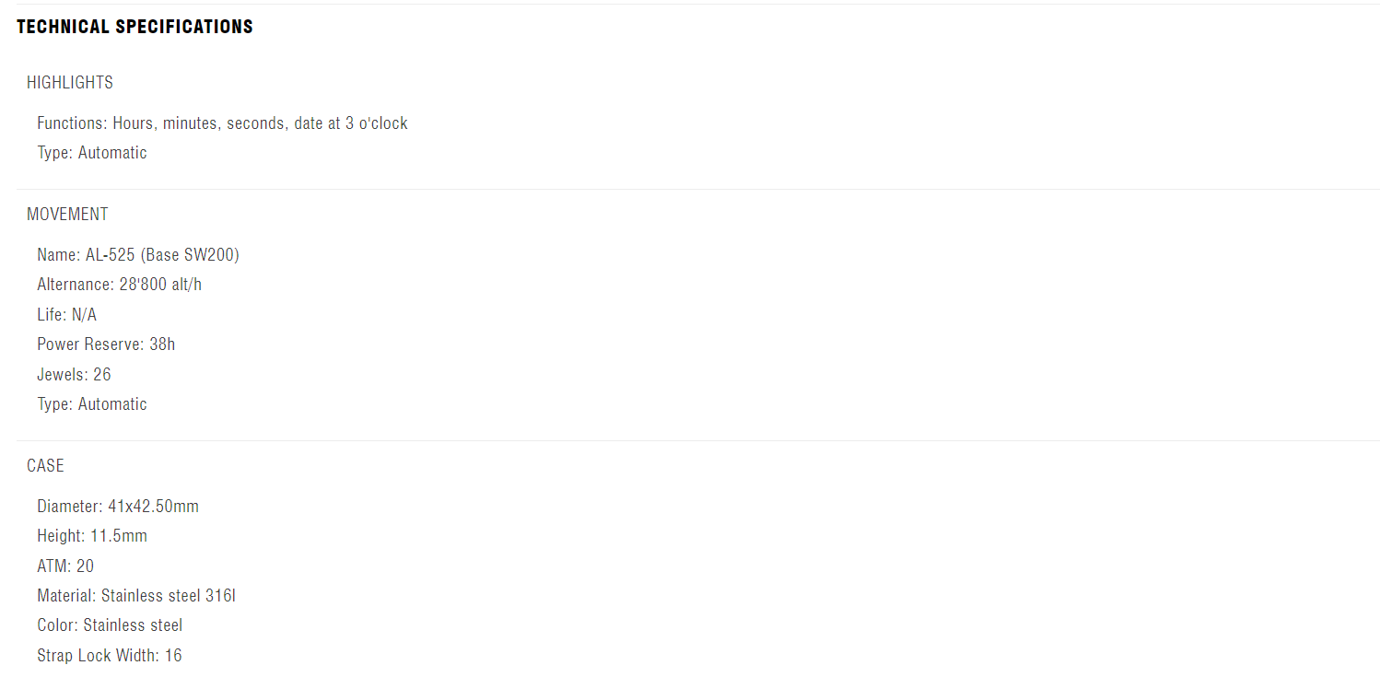Click the divider line above Movement section
The width and height of the screenshot is (1380, 677).
[x=697, y=189]
